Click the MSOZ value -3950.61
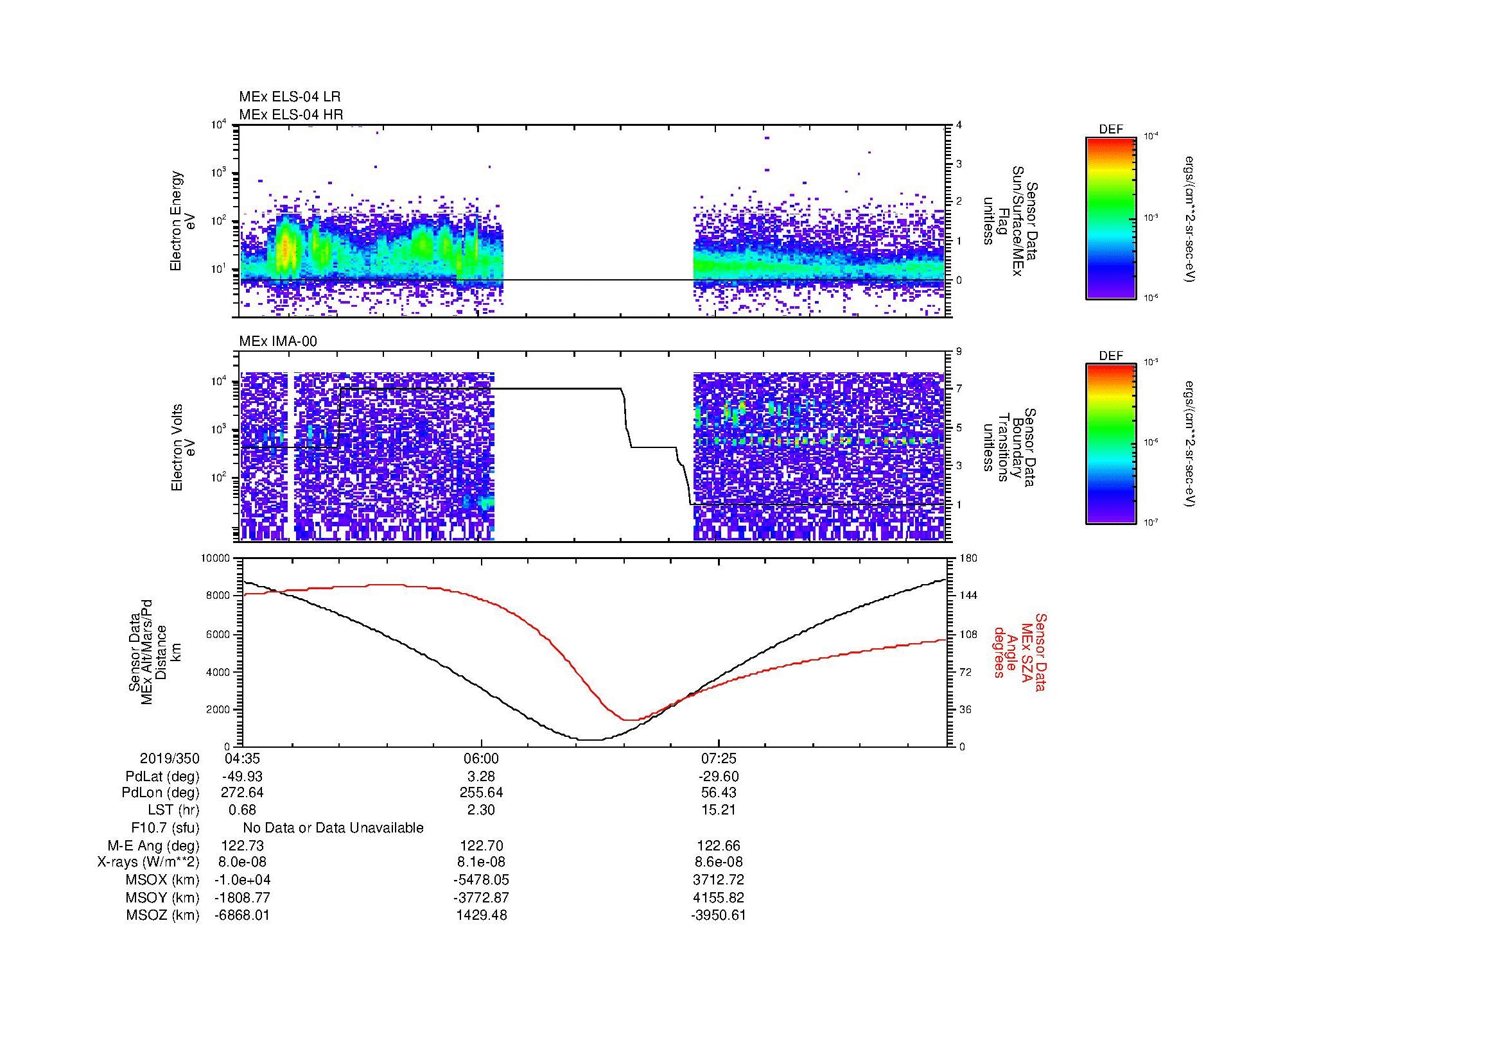This screenshot has width=1502, height=1061. pyautogui.click(x=719, y=915)
